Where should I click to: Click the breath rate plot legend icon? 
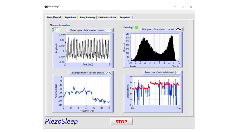[x=178, y=72]
